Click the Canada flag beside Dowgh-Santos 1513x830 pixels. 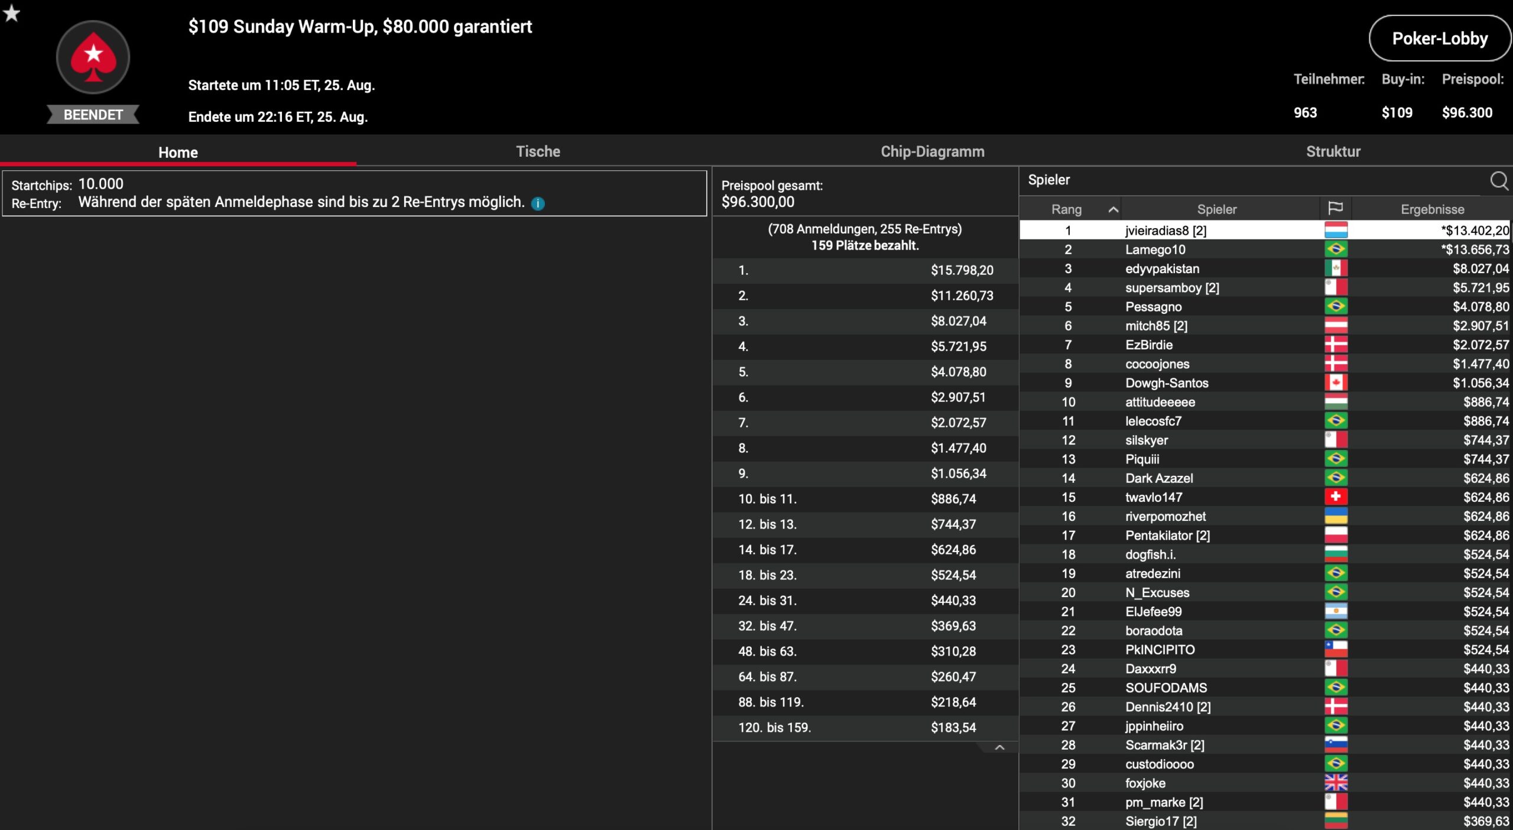(1335, 382)
